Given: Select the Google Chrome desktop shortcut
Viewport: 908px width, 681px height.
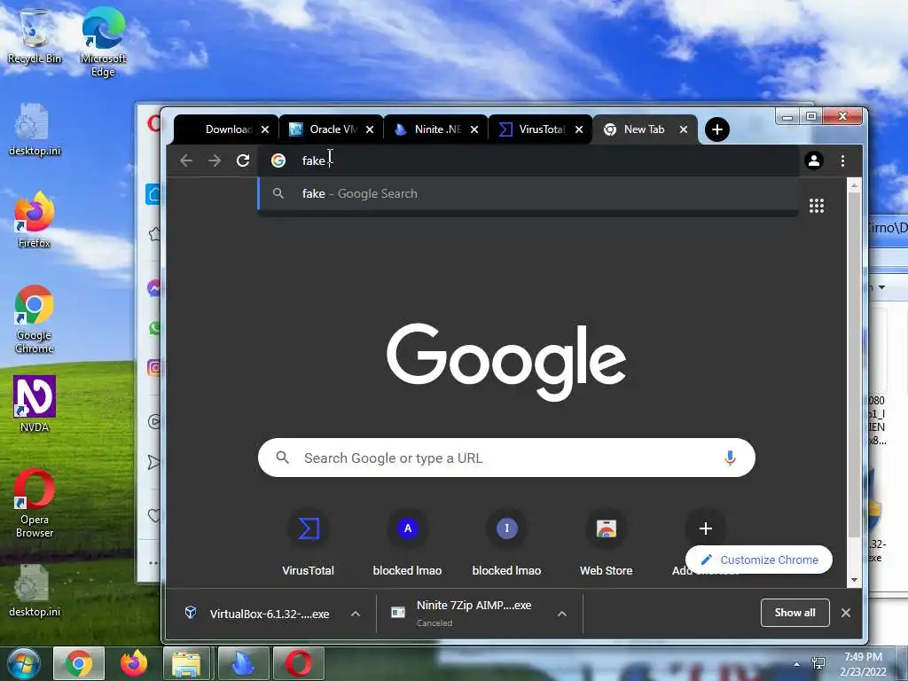Looking at the screenshot, I should click(35, 319).
